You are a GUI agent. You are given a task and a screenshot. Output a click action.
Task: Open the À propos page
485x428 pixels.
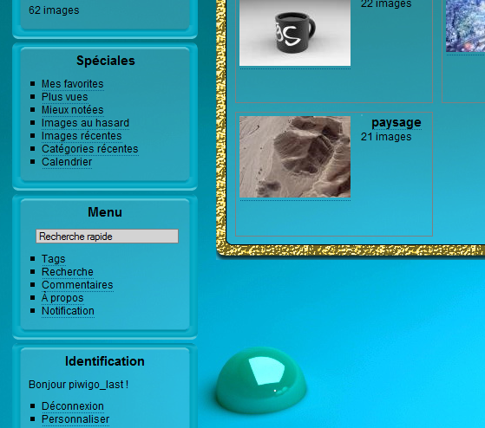point(62,298)
